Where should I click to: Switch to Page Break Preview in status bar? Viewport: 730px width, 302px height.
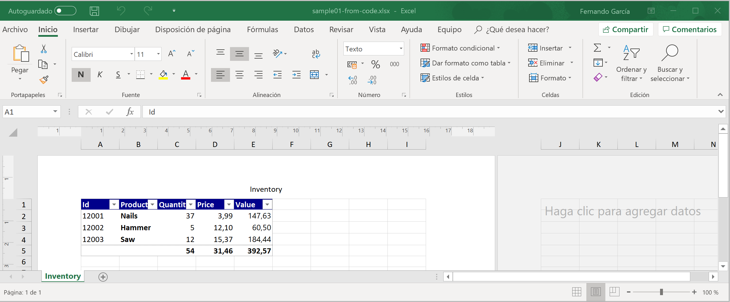coord(614,292)
